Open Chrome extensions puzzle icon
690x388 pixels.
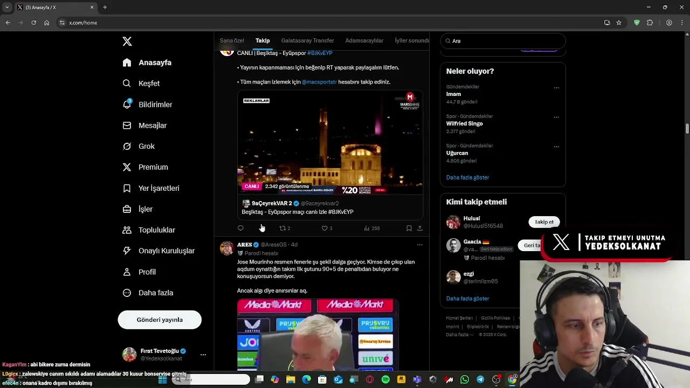point(650,23)
